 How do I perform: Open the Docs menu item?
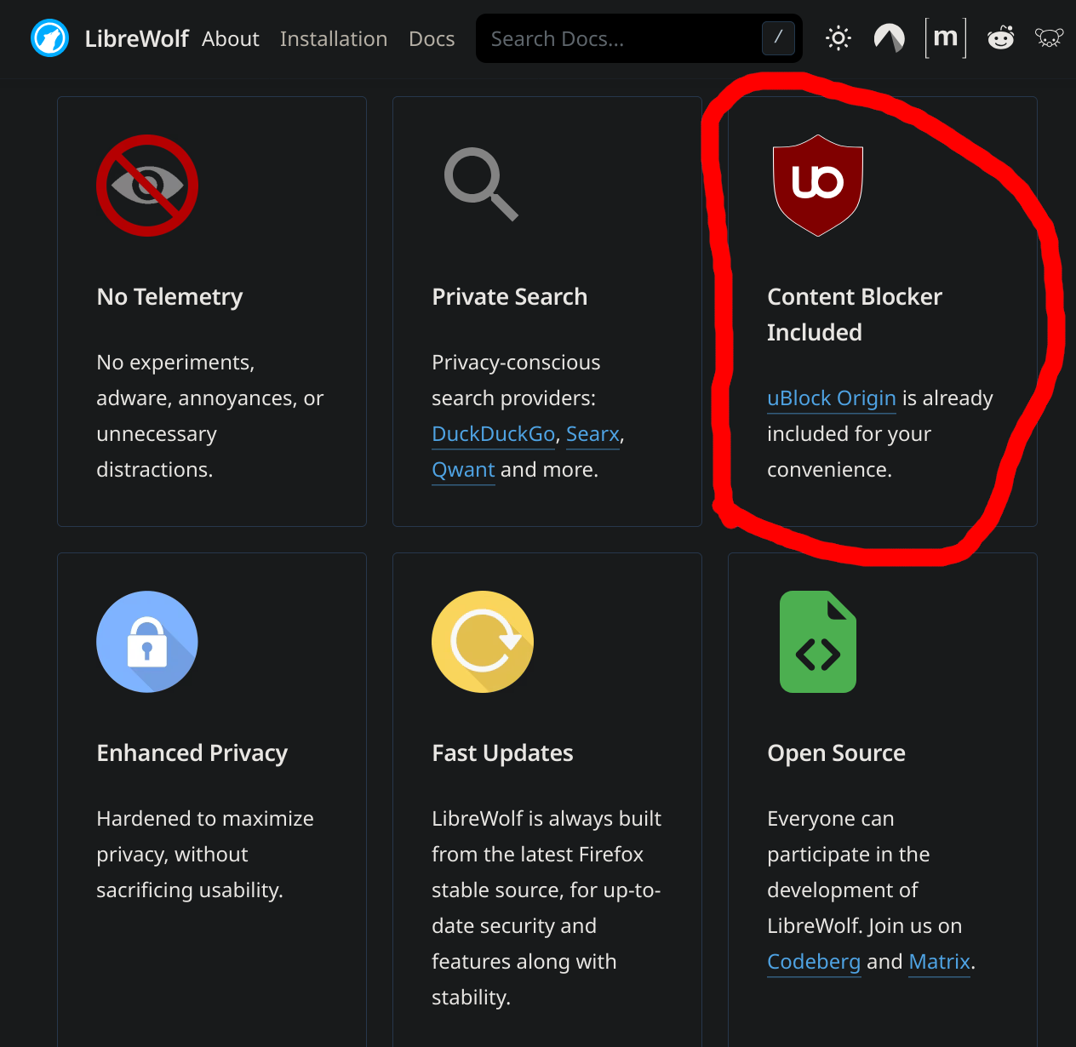tap(432, 39)
